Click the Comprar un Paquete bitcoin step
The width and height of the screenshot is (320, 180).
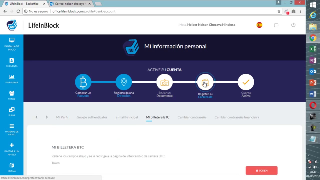pyautogui.click(x=83, y=82)
